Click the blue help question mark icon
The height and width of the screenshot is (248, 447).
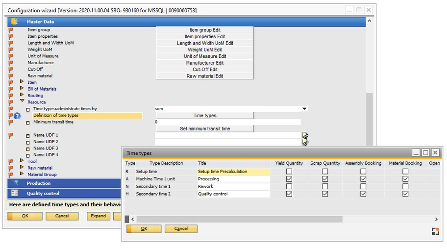pyautogui.click(x=17, y=116)
